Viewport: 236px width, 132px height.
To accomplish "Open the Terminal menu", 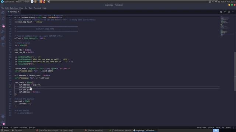I will (x=37, y=8).
